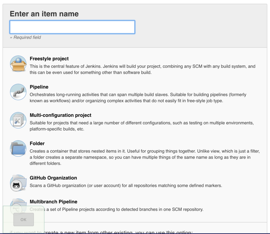This screenshot has height=234, width=270.
Task: Click the Freestyle project description text
Action: 143,69
